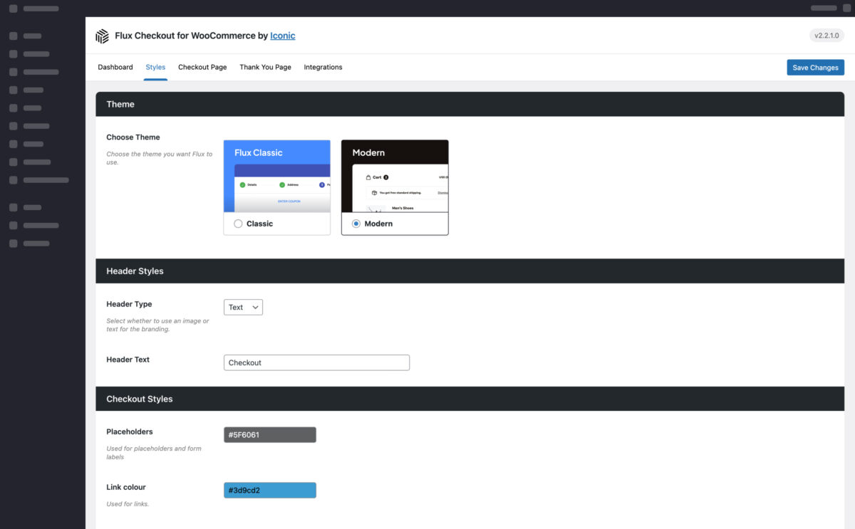Switch to the Checkout Page tab
Image resolution: width=855 pixels, height=529 pixels.
coord(202,67)
